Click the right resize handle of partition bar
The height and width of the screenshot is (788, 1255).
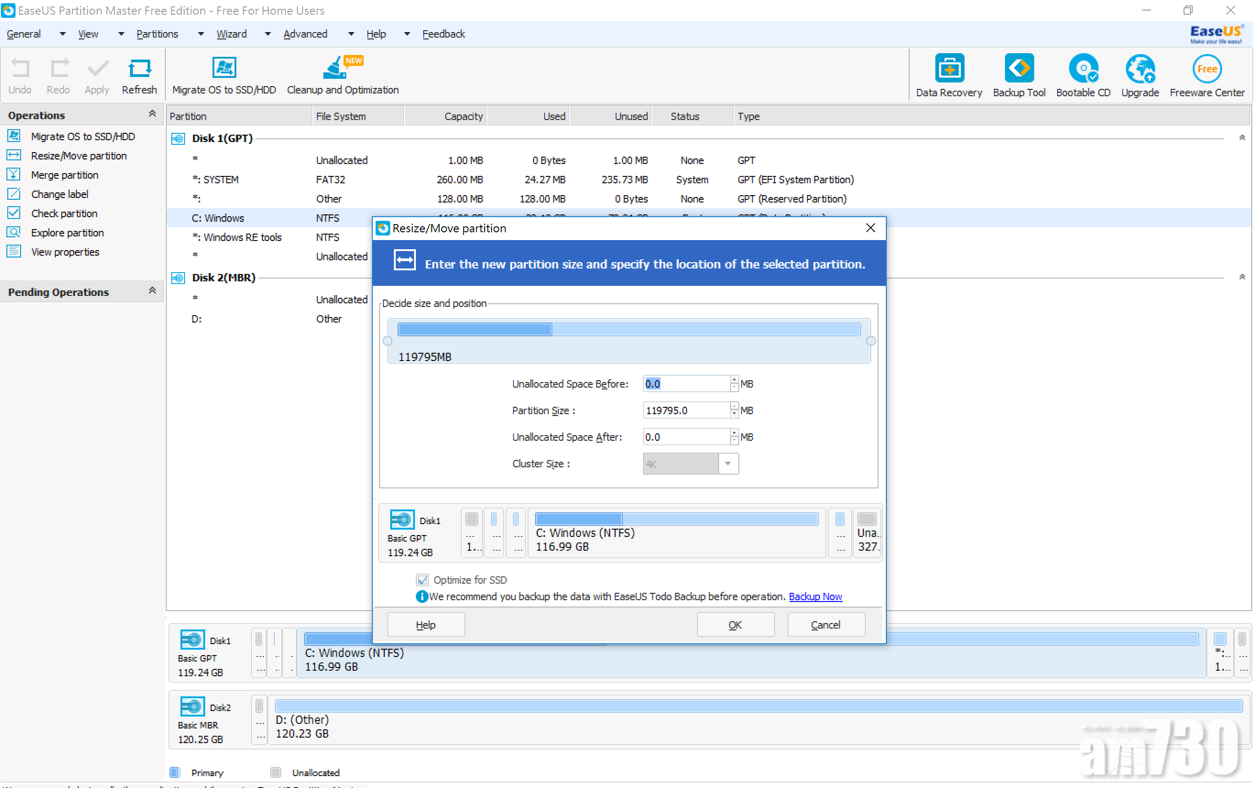[871, 341]
